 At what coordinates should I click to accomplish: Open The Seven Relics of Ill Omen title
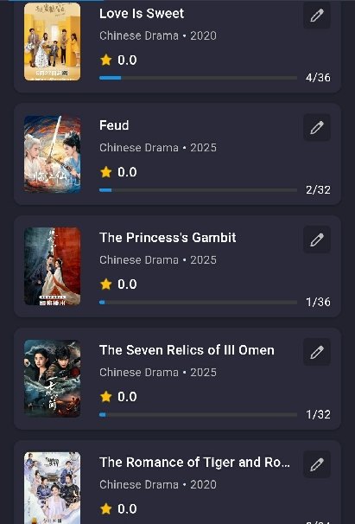[187, 350]
